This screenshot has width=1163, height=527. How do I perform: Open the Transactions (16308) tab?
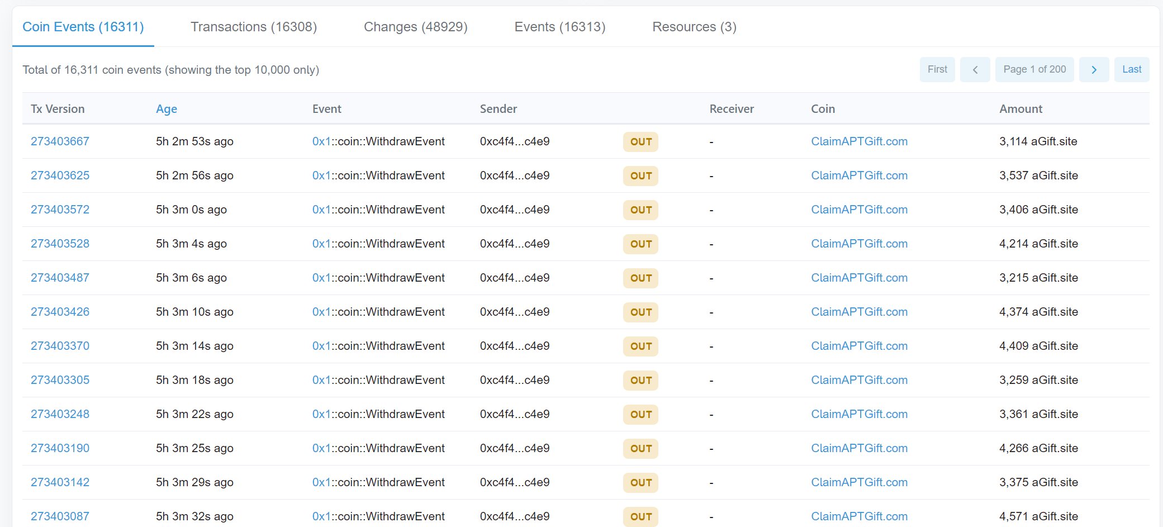pos(254,27)
